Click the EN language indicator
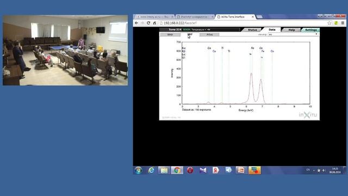 [308, 170]
